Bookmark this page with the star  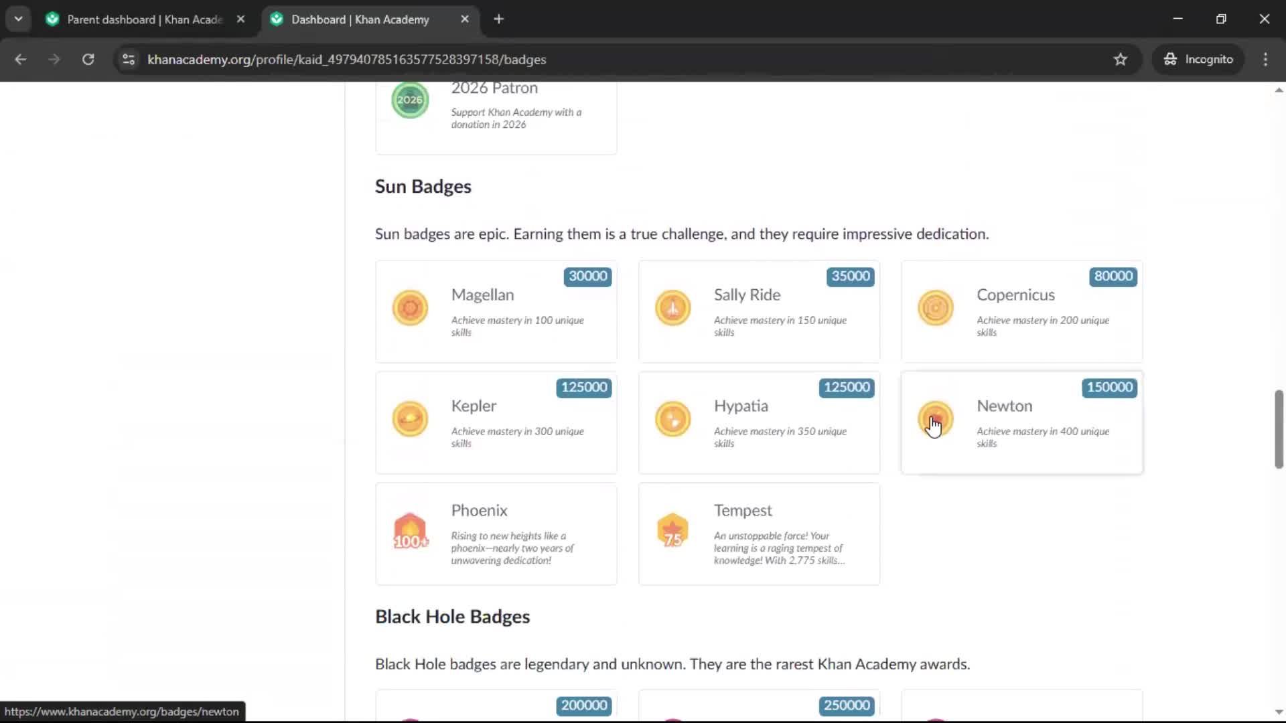point(1121,59)
